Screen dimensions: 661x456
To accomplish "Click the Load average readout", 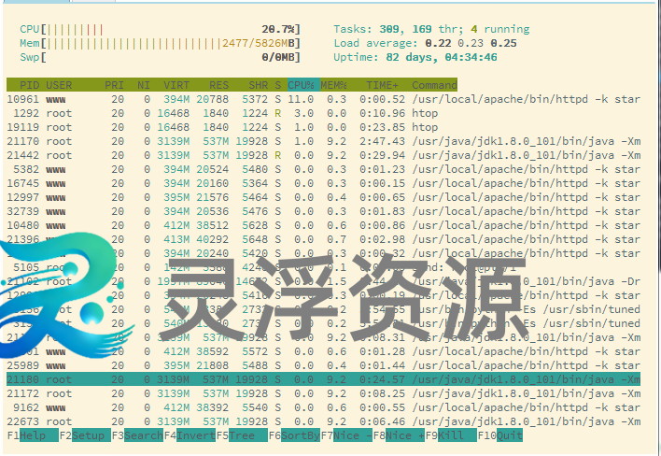I will (425, 43).
